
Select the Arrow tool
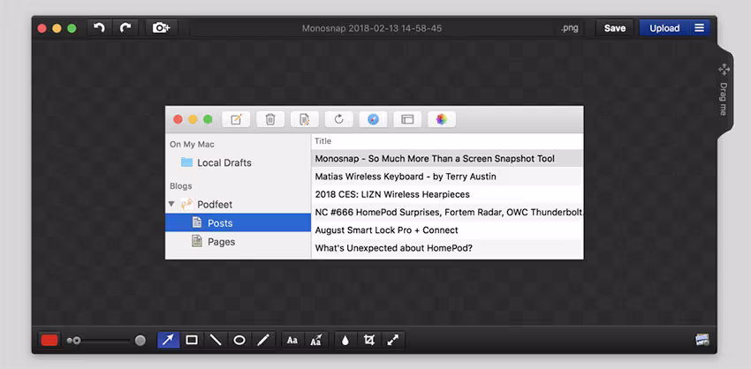168,340
